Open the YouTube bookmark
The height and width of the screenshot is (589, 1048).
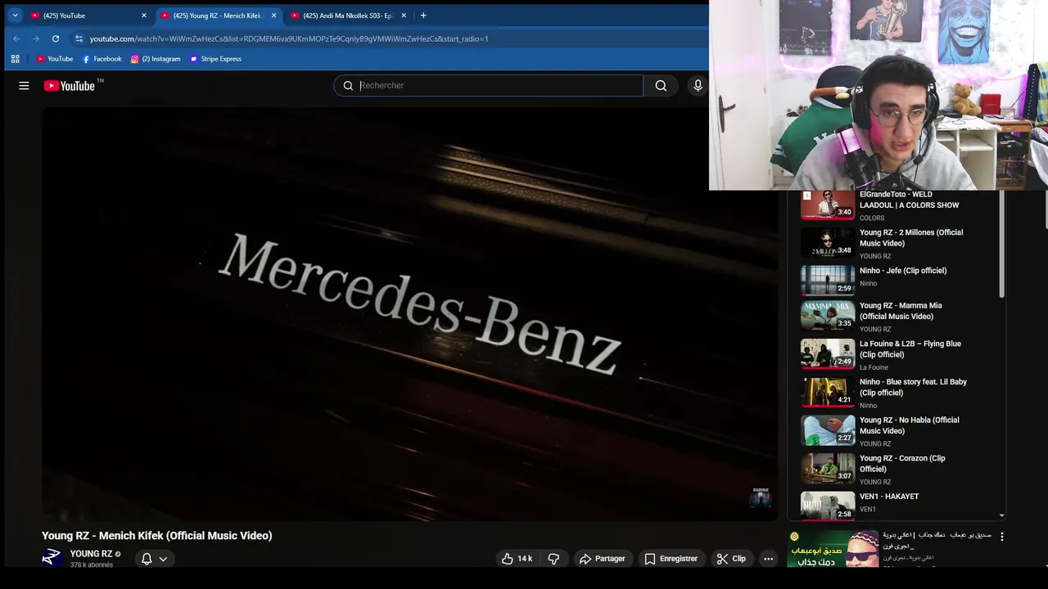[x=55, y=59]
